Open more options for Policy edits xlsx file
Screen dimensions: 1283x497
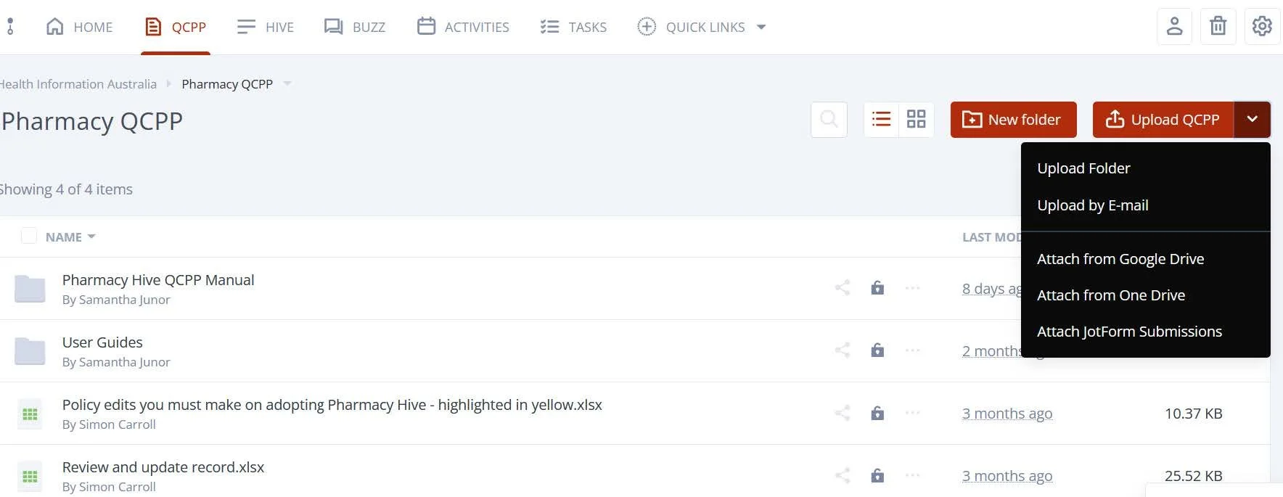[913, 413]
